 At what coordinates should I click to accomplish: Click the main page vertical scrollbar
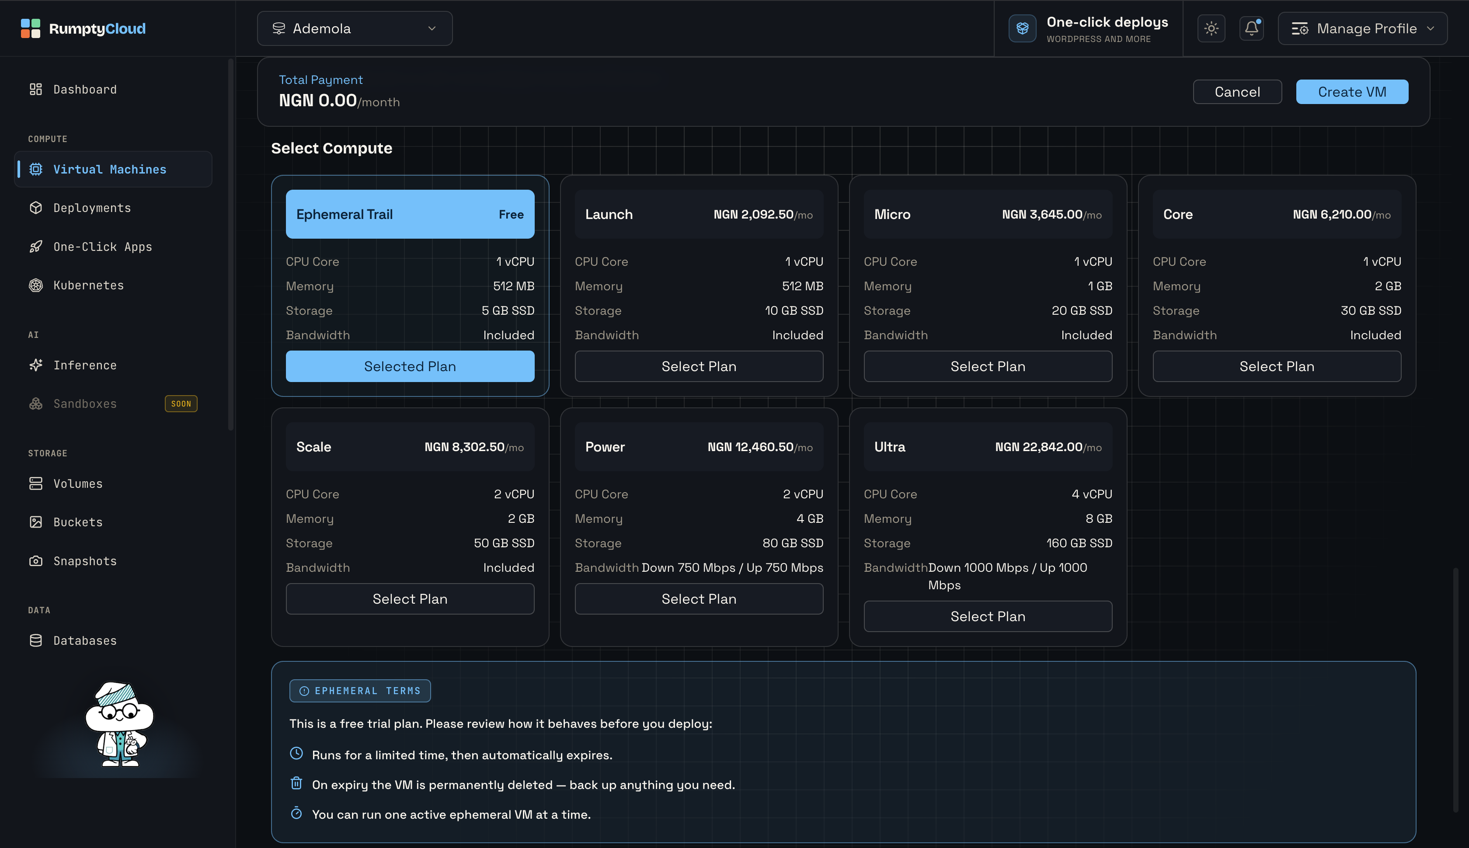tap(1455, 690)
